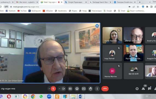Open meeting details info icon
This screenshot has height=99, width=156.
pos(137,89)
